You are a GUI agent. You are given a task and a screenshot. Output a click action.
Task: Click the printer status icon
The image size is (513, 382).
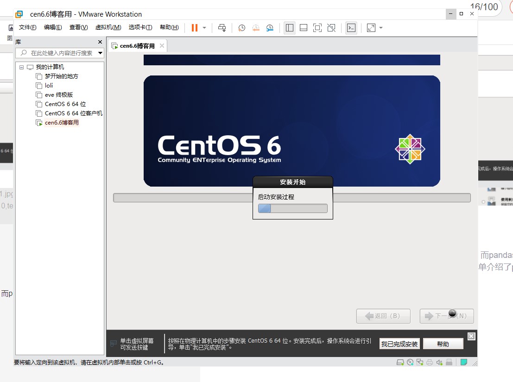430,362
